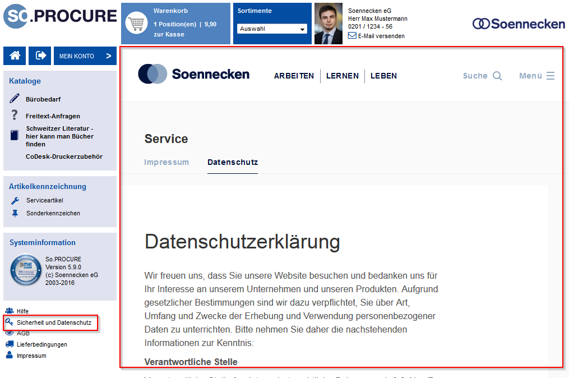Click the pin icon for Sonderkennzeichen
Screen dimensions: 569x378
pyautogui.click(x=15, y=213)
